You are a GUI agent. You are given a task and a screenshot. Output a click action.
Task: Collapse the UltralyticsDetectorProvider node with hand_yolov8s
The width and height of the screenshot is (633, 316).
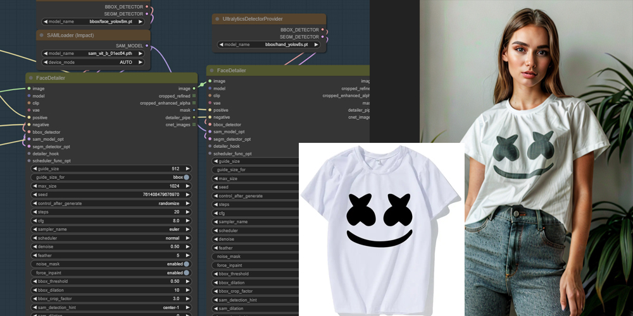pos(218,19)
